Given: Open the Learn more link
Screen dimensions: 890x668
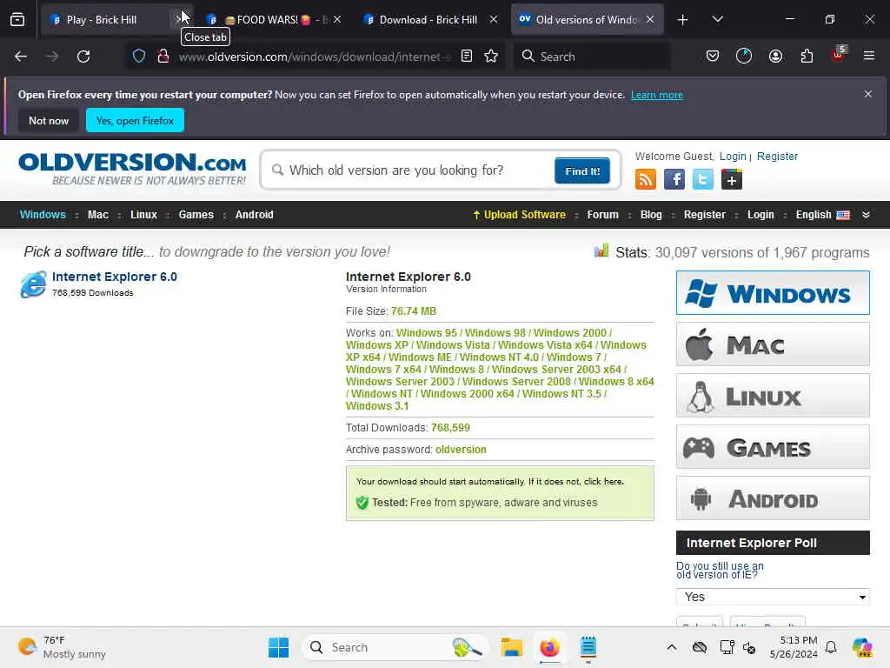Looking at the screenshot, I should pyautogui.click(x=657, y=95).
